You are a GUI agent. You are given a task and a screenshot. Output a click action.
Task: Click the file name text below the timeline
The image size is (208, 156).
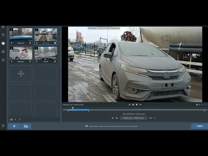click(x=134, y=114)
